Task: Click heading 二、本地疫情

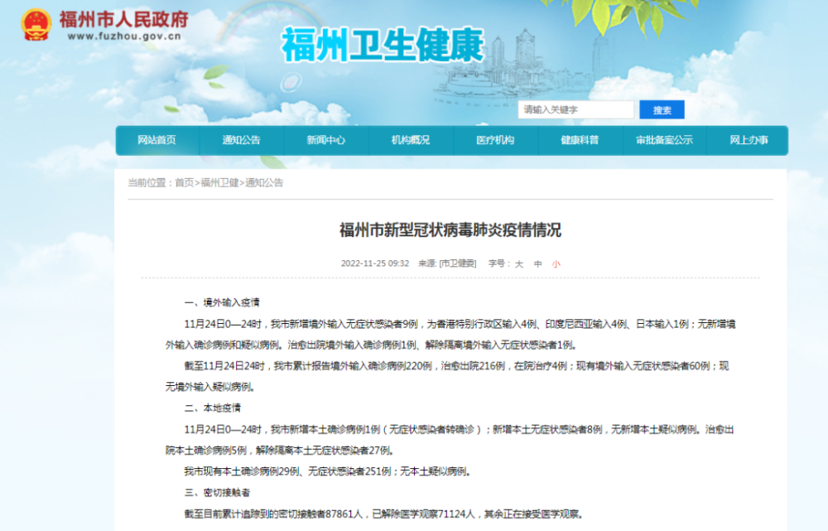Action: [x=212, y=408]
